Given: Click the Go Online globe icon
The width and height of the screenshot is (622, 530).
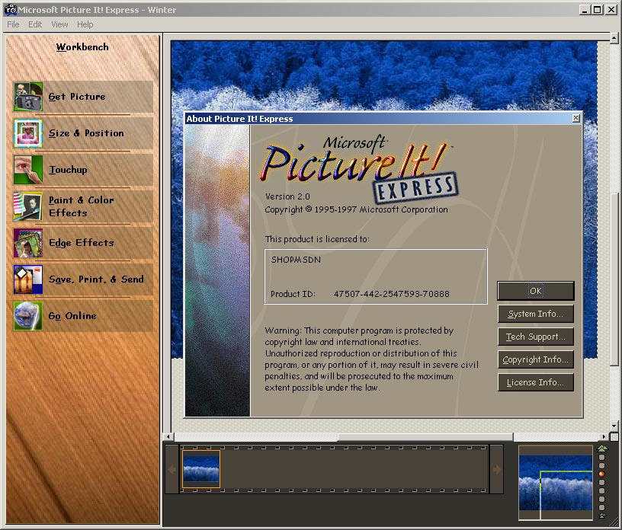Looking at the screenshot, I should coord(27,316).
